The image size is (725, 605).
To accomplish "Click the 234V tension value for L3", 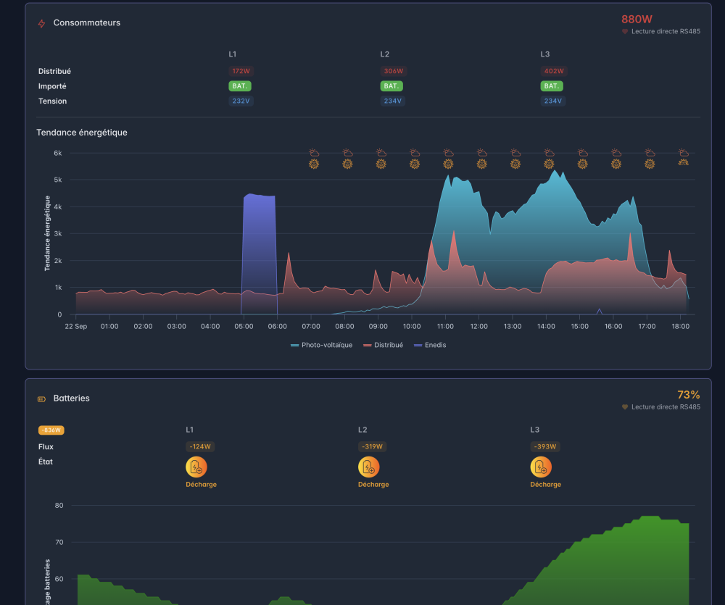I will click(x=553, y=101).
